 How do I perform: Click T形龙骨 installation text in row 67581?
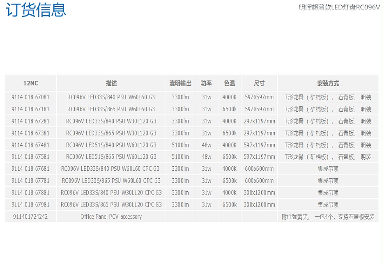coord(328,156)
